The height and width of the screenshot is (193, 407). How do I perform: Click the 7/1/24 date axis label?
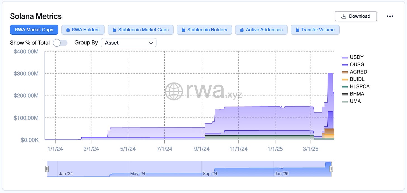point(164,149)
